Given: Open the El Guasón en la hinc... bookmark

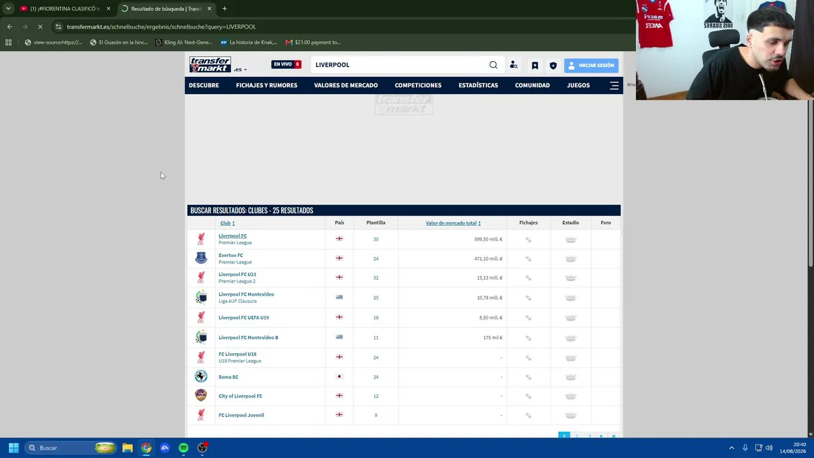Looking at the screenshot, I should click(x=119, y=43).
